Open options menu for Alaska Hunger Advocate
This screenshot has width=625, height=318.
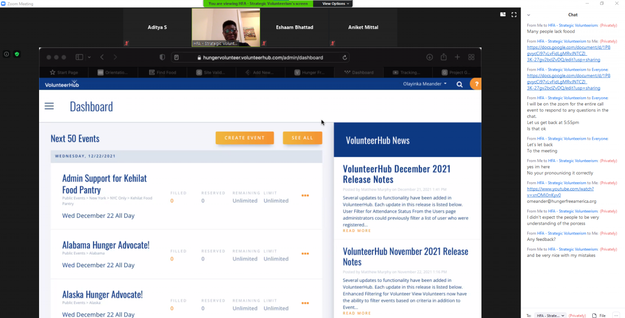point(305,303)
